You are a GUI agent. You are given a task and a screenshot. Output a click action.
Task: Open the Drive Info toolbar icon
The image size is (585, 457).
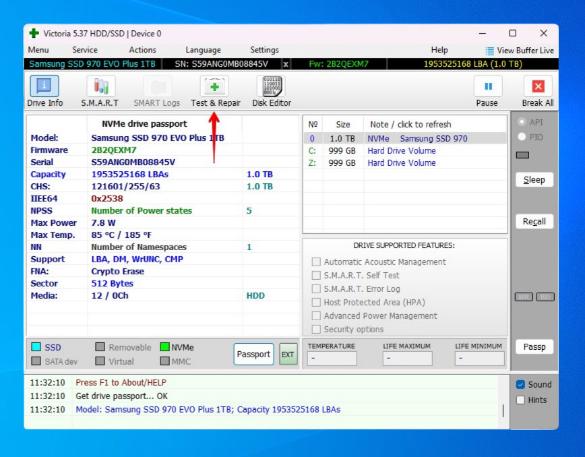coord(44,87)
